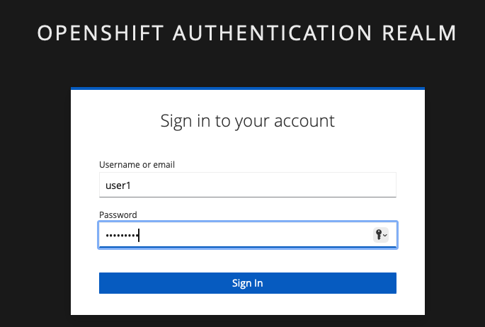Expand the chevron beside the key icon
The image size is (485, 327).
[385, 236]
